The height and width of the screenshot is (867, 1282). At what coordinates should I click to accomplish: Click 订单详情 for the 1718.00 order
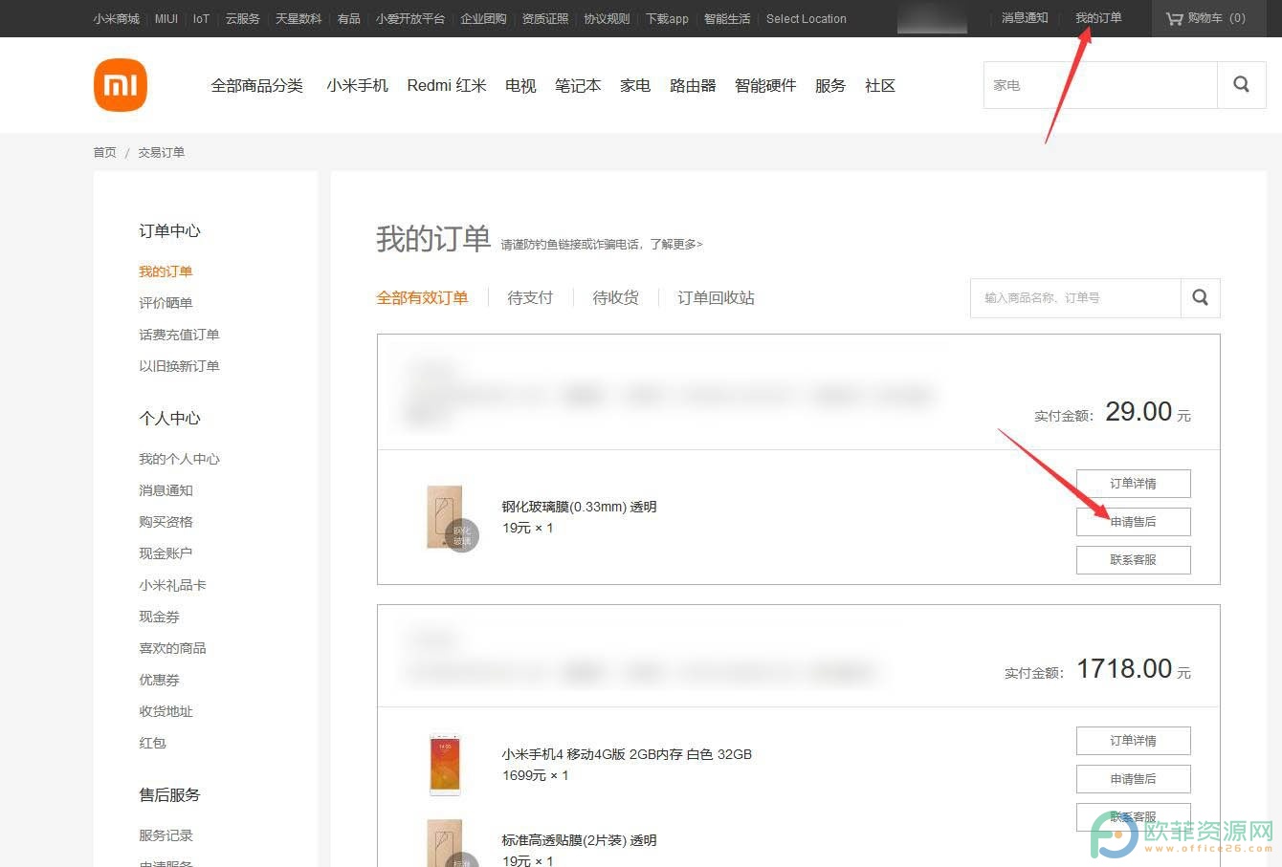pos(1134,741)
